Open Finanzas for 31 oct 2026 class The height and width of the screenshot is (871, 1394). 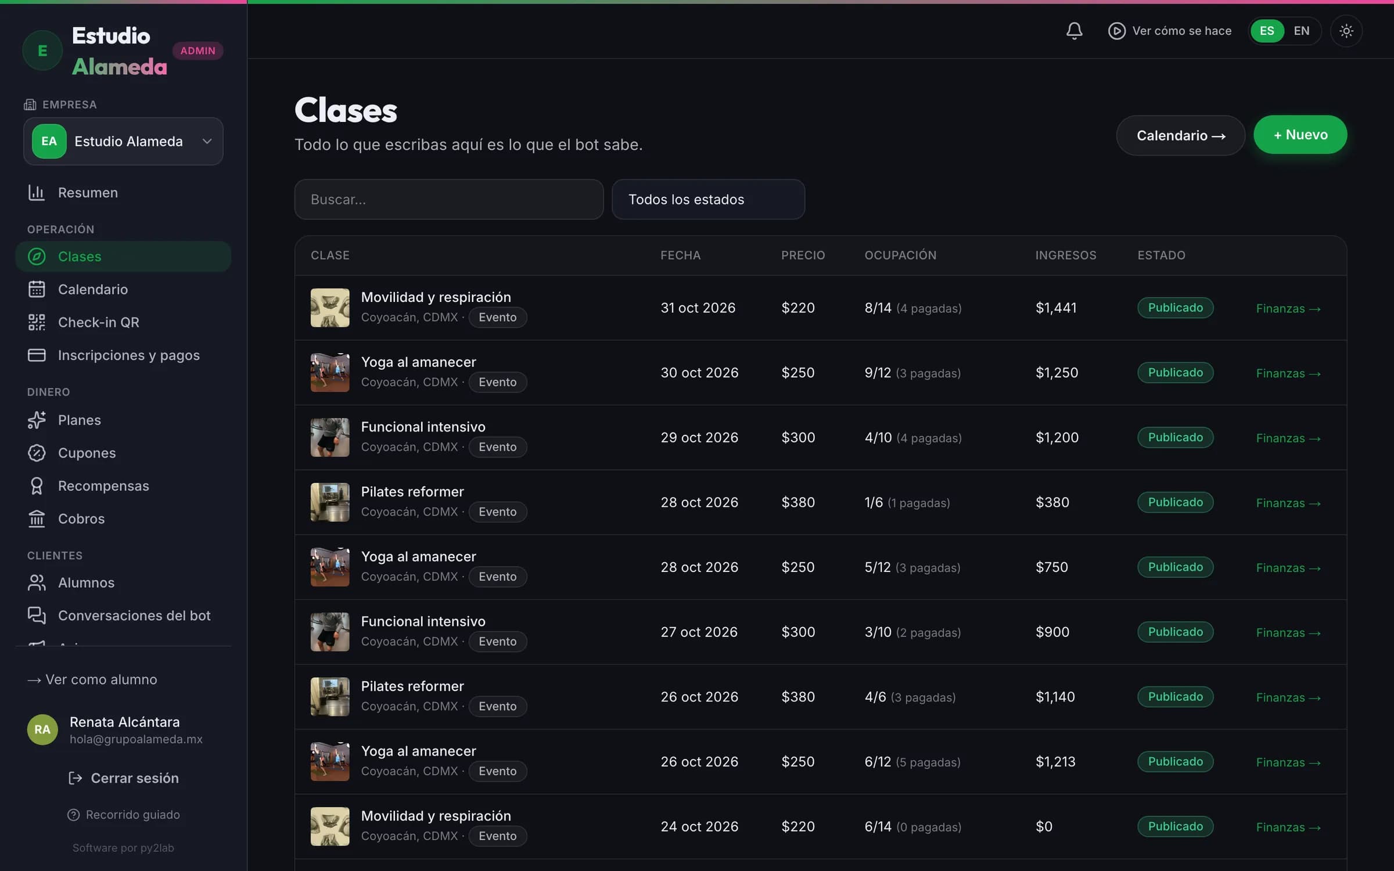pos(1288,308)
